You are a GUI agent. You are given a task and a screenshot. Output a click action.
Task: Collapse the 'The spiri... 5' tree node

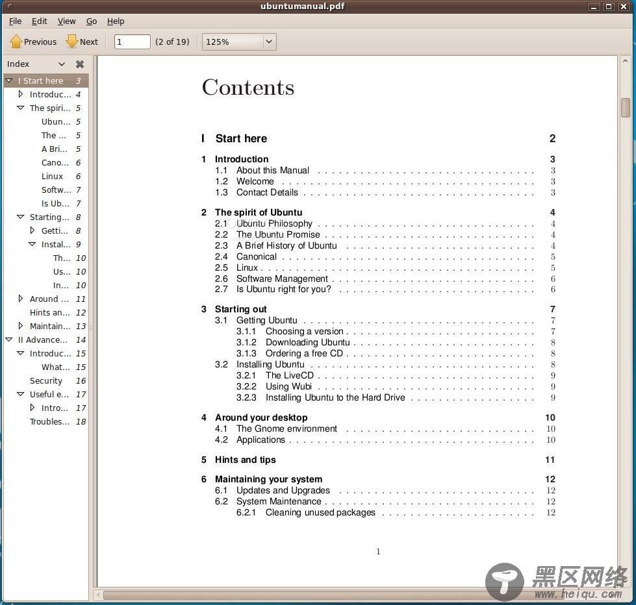[x=20, y=108]
